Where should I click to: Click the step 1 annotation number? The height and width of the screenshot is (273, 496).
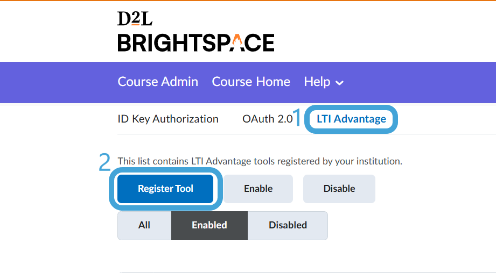pyautogui.click(x=297, y=117)
